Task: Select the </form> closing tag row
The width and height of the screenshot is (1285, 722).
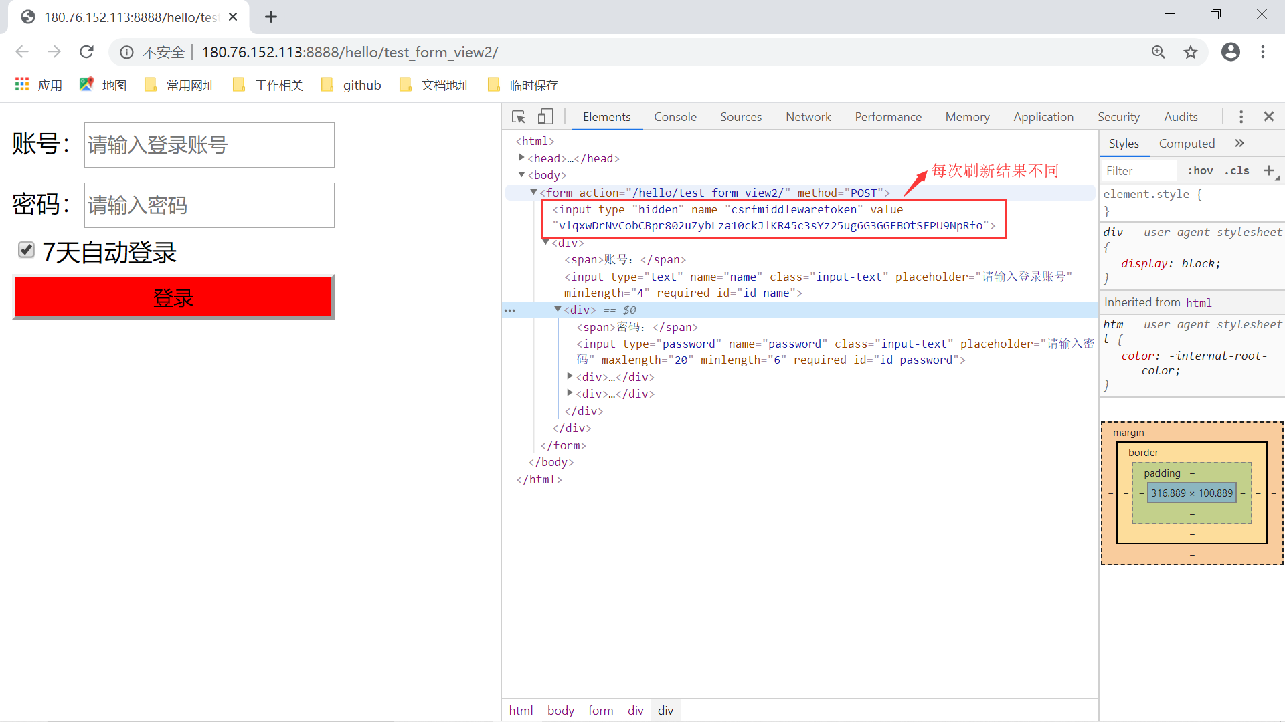Action: pyautogui.click(x=563, y=445)
